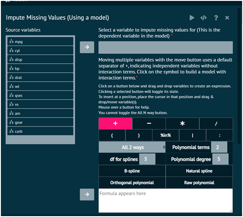Click the Polynomial terms number field

(x=219, y=147)
